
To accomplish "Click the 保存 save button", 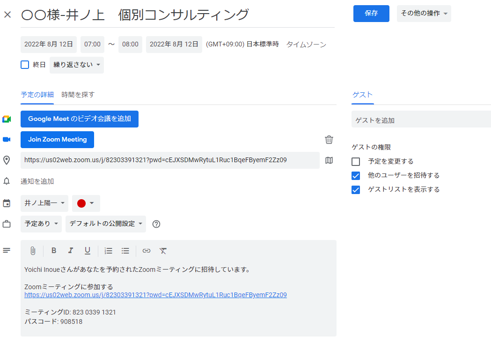I will tap(371, 14).
